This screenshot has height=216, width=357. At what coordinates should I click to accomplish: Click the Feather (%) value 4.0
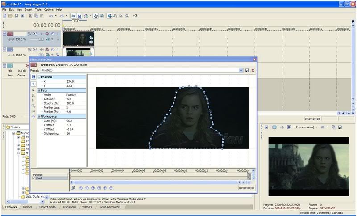point(69,112)
